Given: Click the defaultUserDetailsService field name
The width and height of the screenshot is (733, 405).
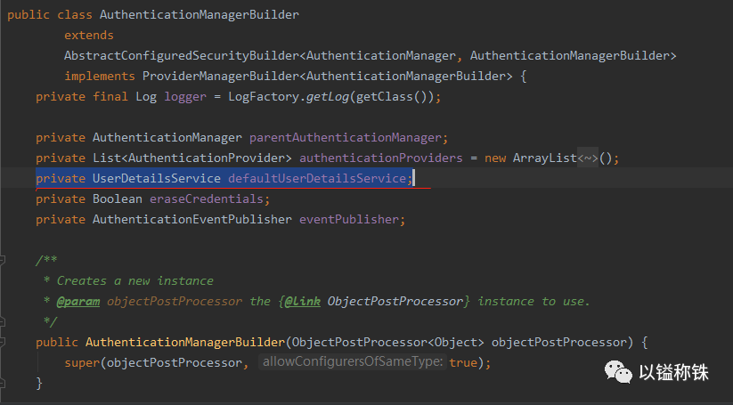Looking at the screenshot, I should click(317, 178).
